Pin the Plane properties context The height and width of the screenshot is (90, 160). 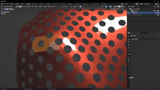[158, 36]
